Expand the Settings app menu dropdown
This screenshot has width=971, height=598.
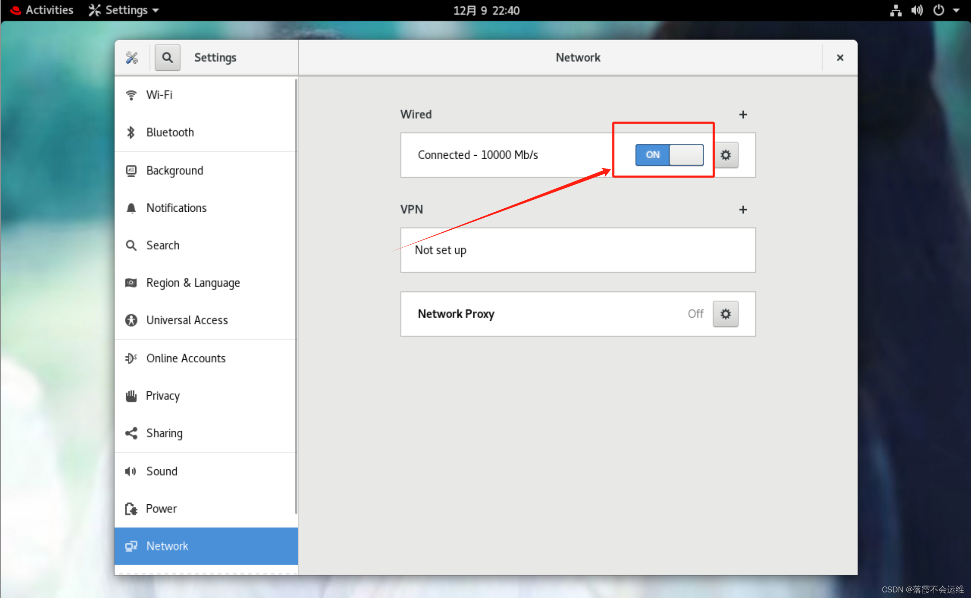(124, 10)
